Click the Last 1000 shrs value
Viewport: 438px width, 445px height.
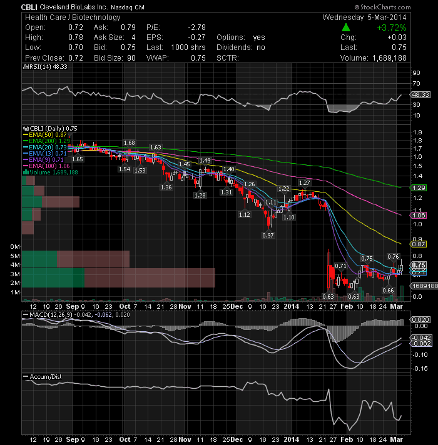(188, 47)
